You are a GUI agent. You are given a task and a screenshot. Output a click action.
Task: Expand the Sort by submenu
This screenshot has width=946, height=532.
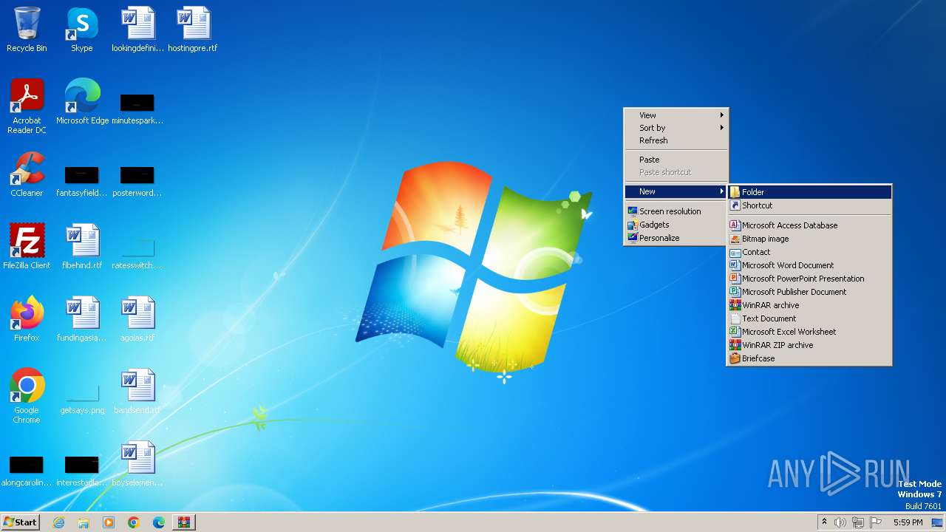(676, 128)
